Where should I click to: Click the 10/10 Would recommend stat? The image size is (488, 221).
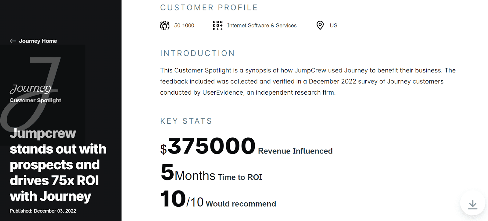[x=218, y=200]
